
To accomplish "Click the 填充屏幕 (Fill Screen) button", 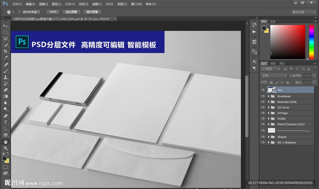I will 92,12.
